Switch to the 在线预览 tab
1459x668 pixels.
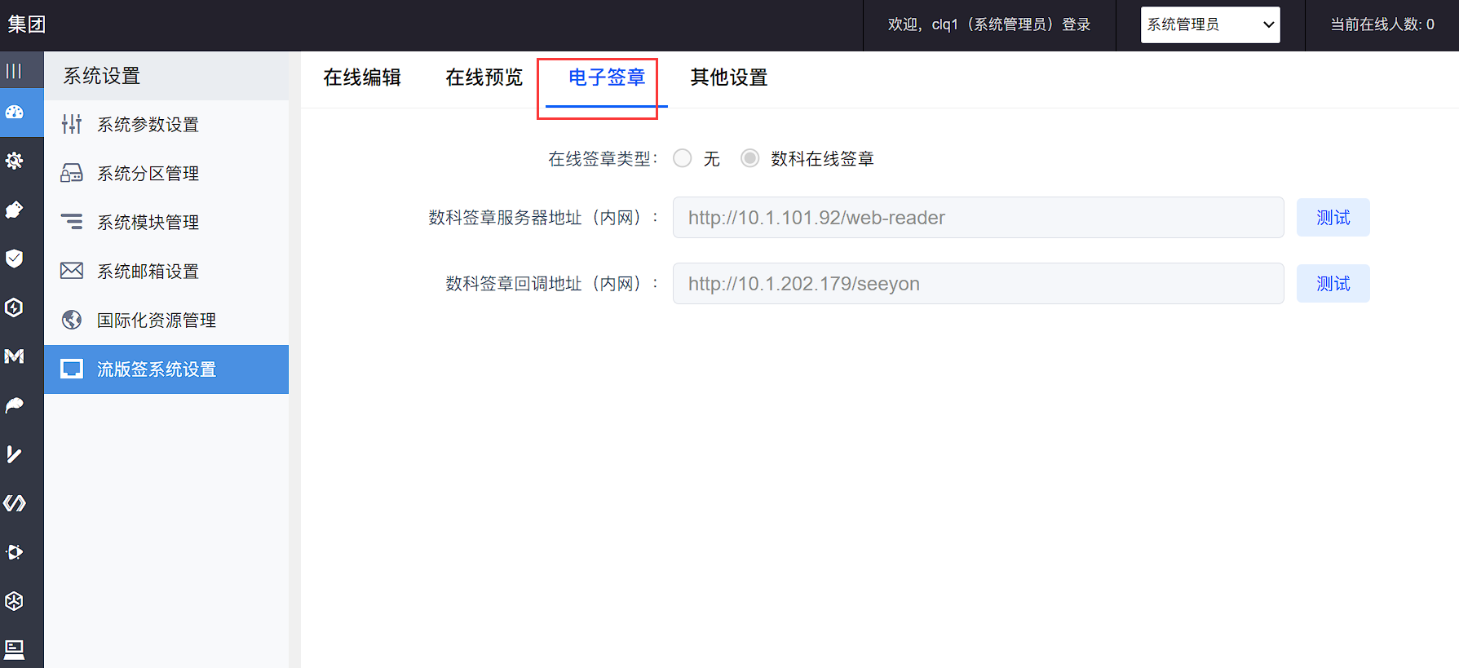point(484,77)
